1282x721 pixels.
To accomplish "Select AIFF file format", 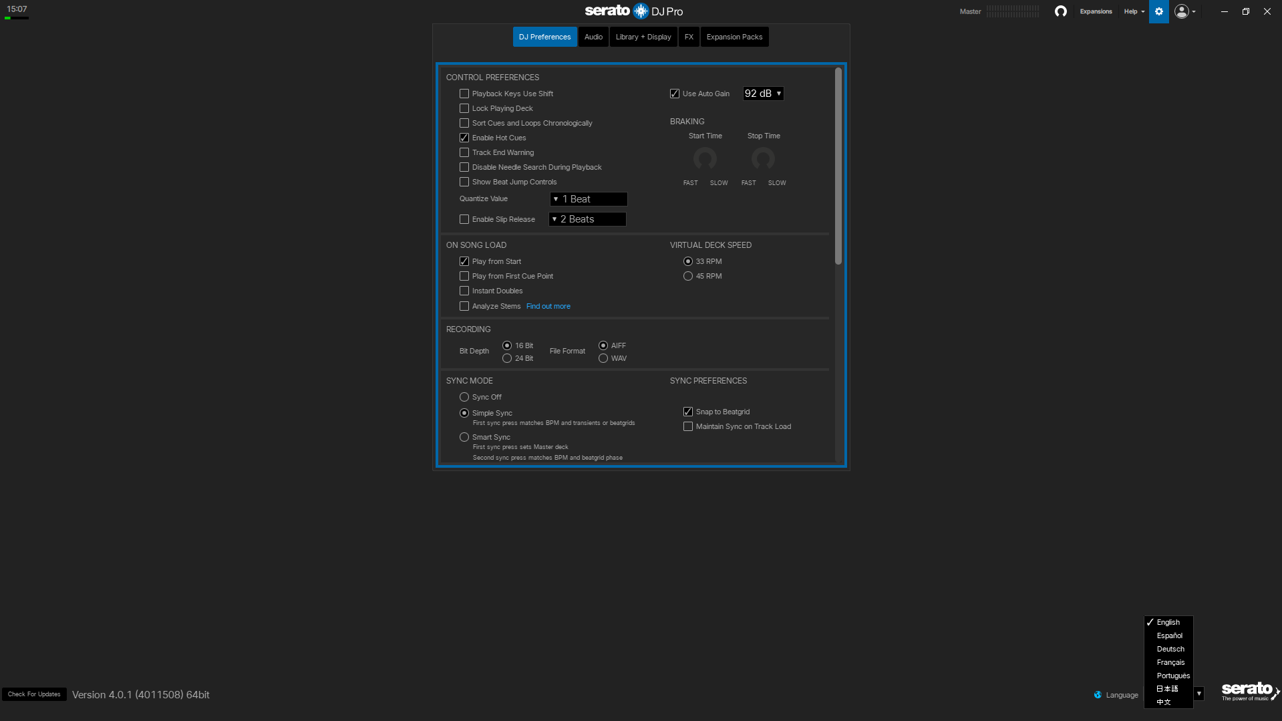I will click(603, 345).
